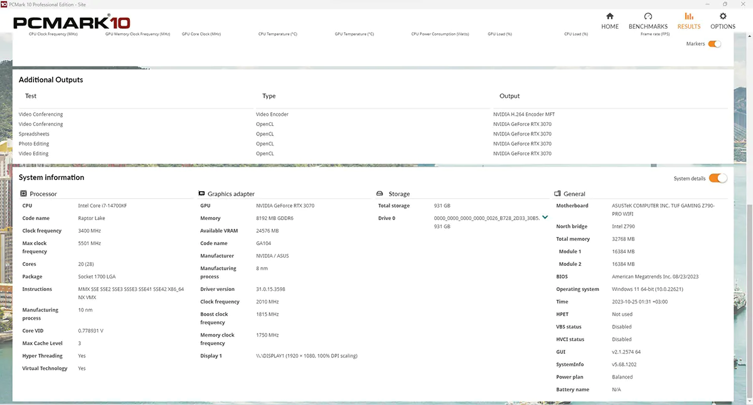
Task: Select max clock frequency 5501 MHz
Action: [x=89, y=243]
